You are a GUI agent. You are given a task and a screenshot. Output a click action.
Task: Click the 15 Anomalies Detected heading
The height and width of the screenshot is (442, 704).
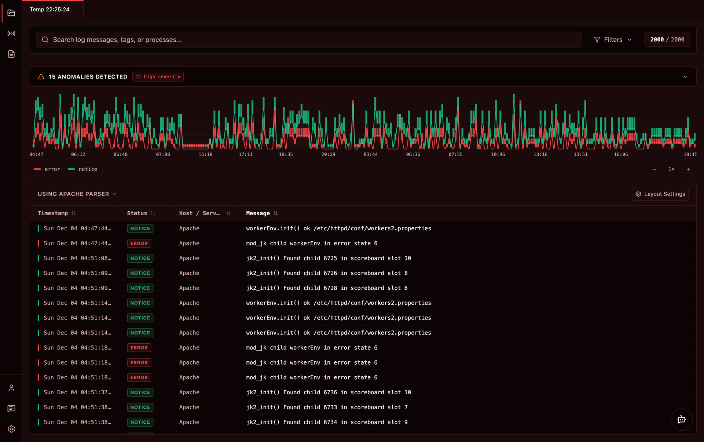click(88, 77)
